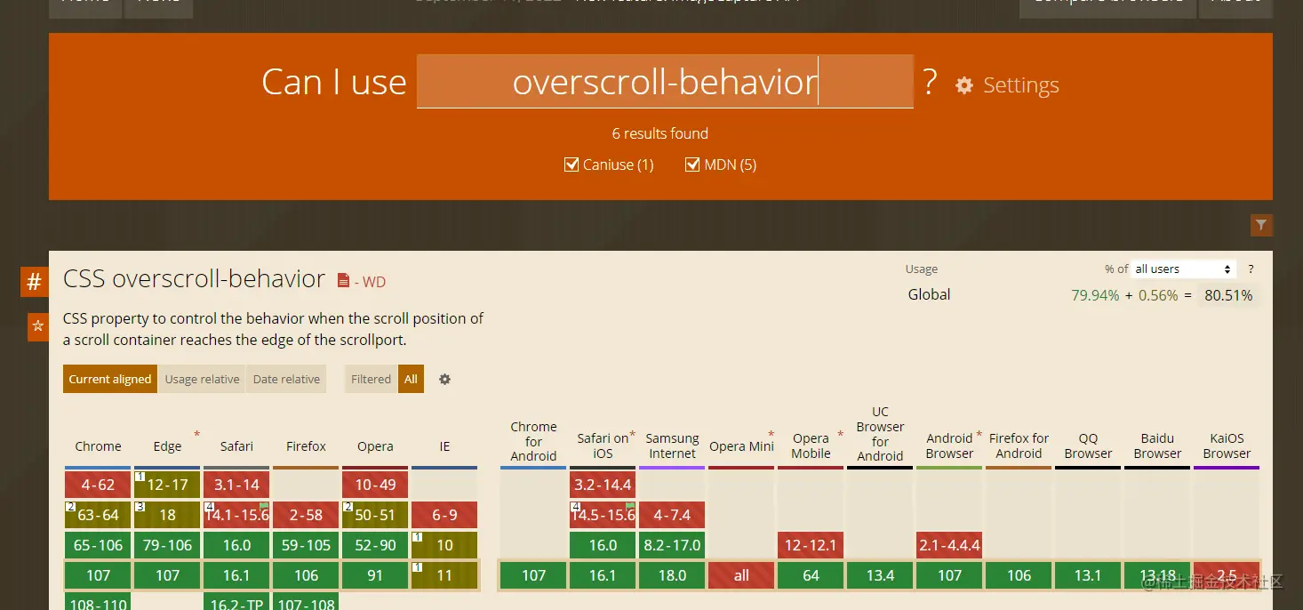The image size is (1303, 610).
Task: Star the overscroll-behavior feature
Action: coord(38,326)
